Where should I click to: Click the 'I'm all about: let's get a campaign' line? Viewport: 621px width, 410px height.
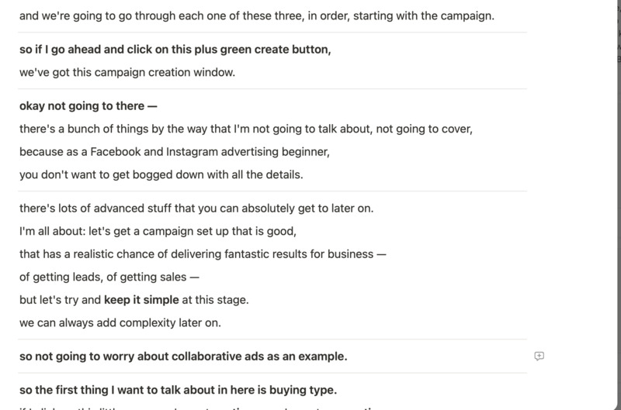click(x=158, y=231)
